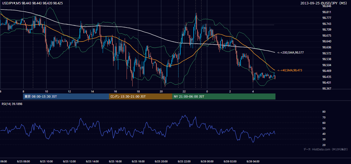This screenshot has width=351, height=164.
Task: Click the RSI scale value 30
Action: [324, 139]
